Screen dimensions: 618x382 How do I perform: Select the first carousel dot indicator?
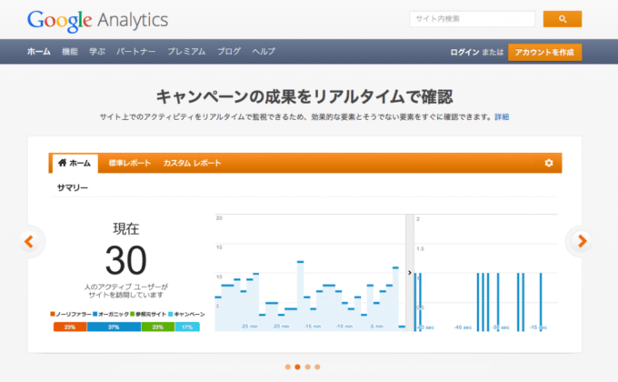click(287, 367)
